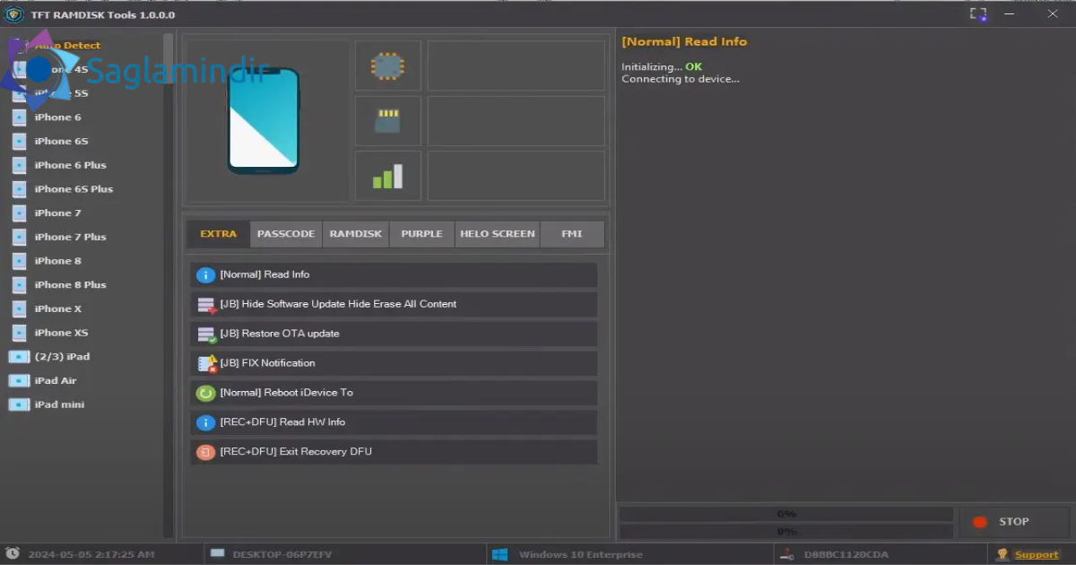Open the FMI tab
Screen dimensions: 1076x565
coord(572,234)
